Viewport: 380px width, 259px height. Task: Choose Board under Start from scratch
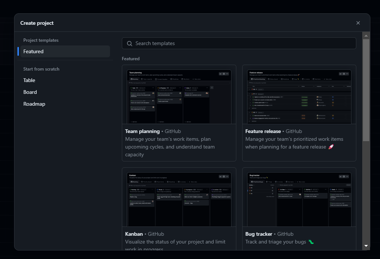30,92
